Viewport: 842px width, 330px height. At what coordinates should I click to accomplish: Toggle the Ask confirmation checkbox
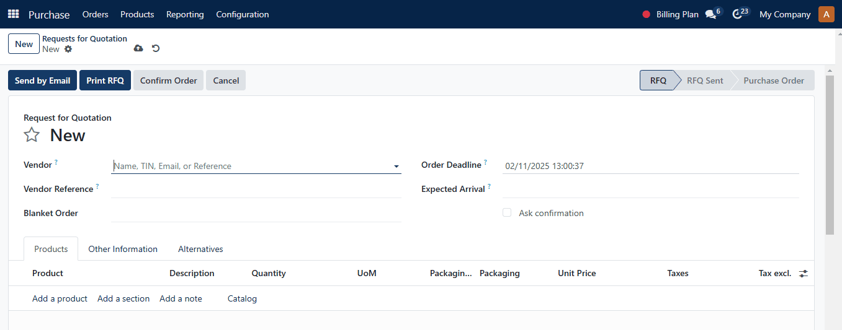pyautogui.click(x=507, y=212)
